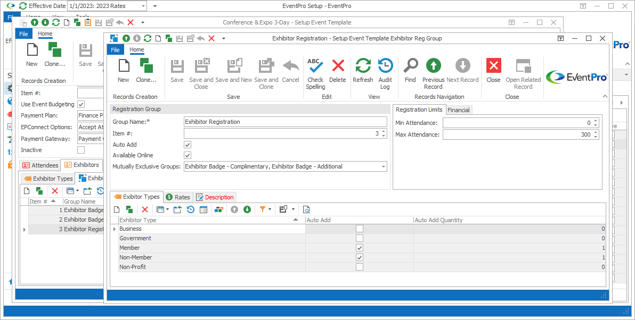Open quick access toolbar customize arrow in front window
The image size is (635, 320).
[224, 38]
